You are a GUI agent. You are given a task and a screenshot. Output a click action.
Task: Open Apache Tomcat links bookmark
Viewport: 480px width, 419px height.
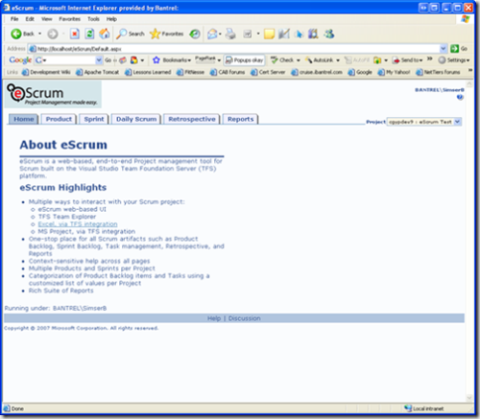pyautogui.click(x=98, y=72)
